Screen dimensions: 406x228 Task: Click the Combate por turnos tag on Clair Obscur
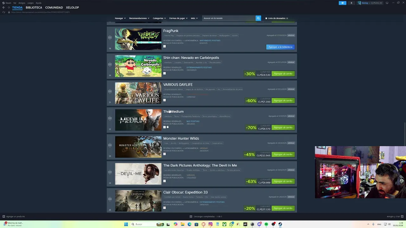pyautogui.click(x=172, y=197)
